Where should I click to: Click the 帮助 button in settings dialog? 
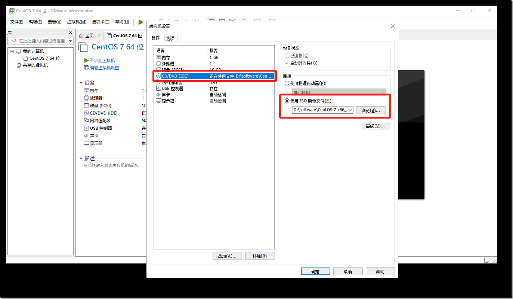(380, 271)
